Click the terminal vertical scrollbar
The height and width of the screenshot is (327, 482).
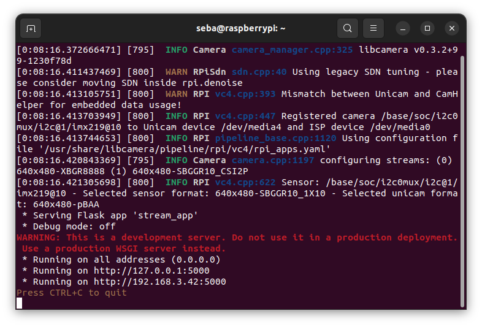462,182
